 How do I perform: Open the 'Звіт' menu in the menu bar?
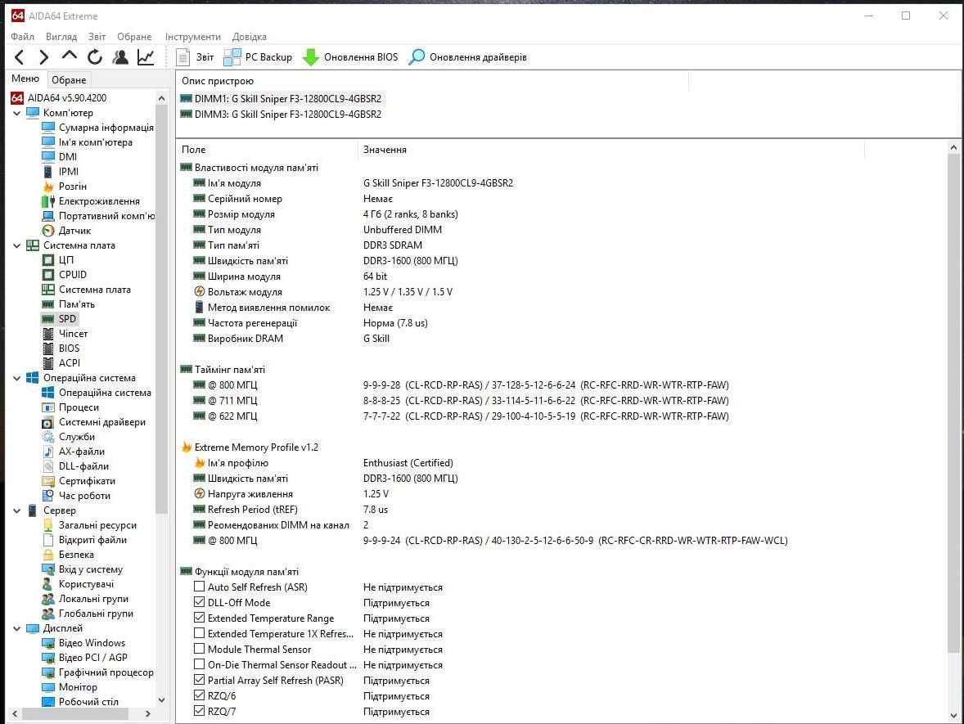click(x=97, y=36)
